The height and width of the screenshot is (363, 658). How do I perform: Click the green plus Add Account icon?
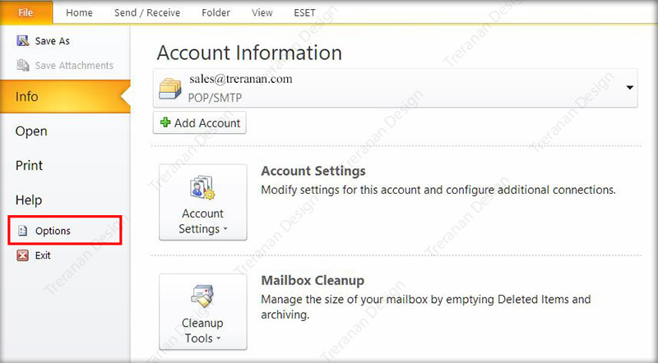tap(165, 122)
